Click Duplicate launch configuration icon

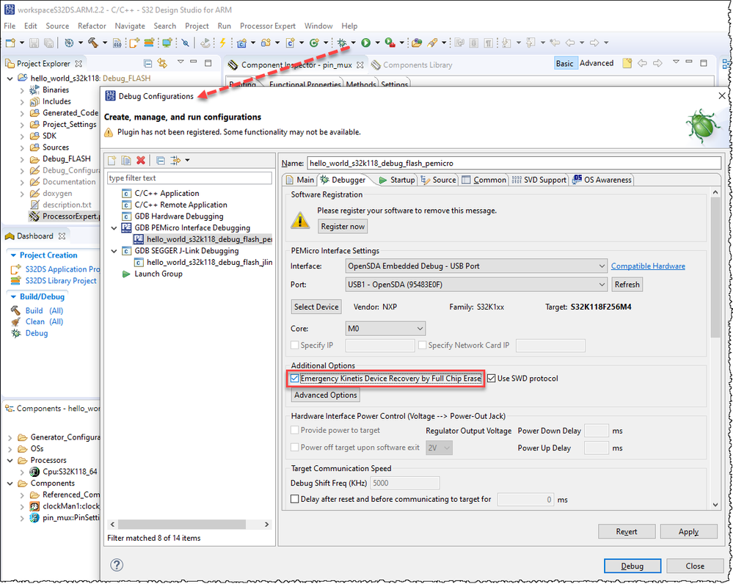(x=126, y=161)
